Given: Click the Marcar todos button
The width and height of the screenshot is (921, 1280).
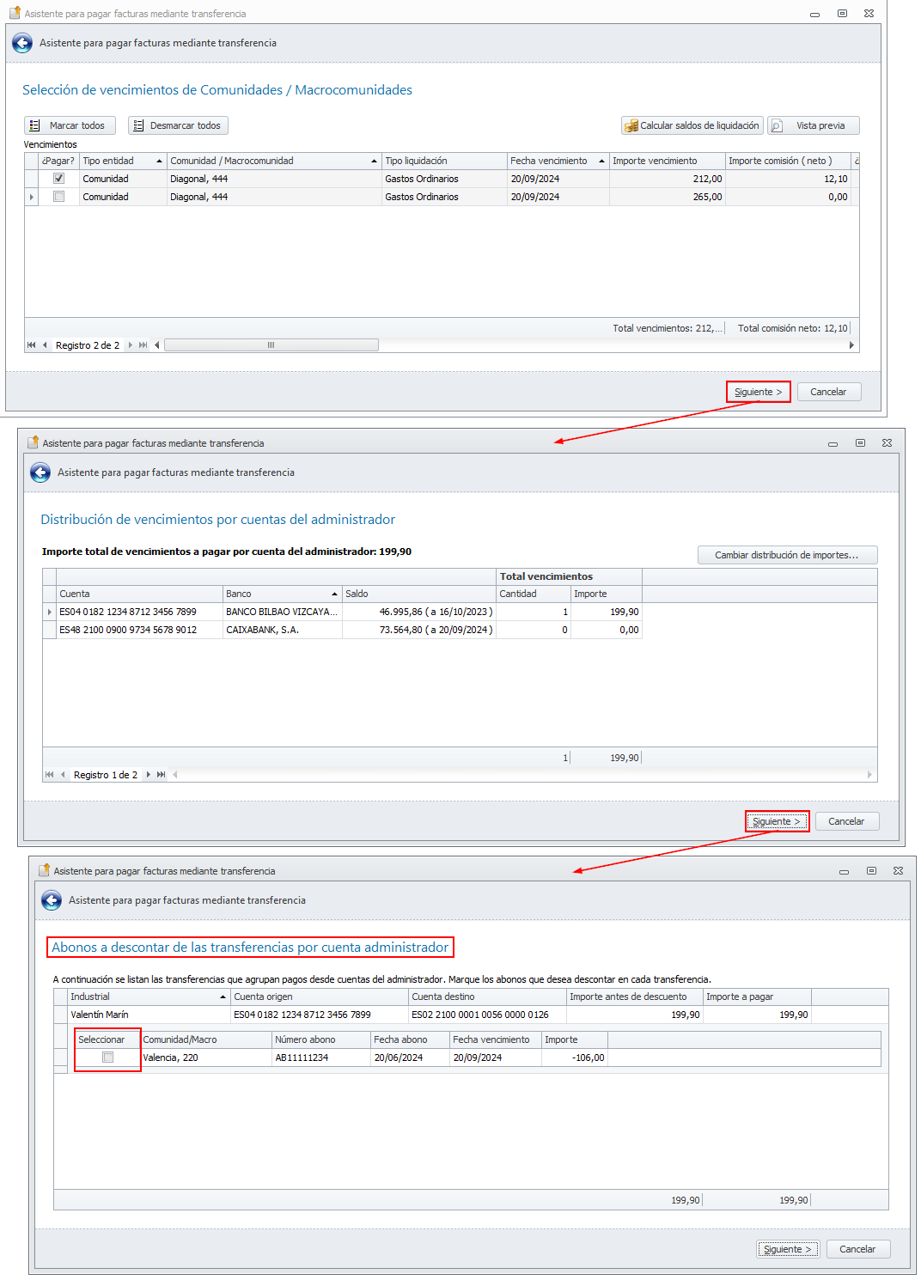Looking at the screenshot, I should click(x=70, y=125).
